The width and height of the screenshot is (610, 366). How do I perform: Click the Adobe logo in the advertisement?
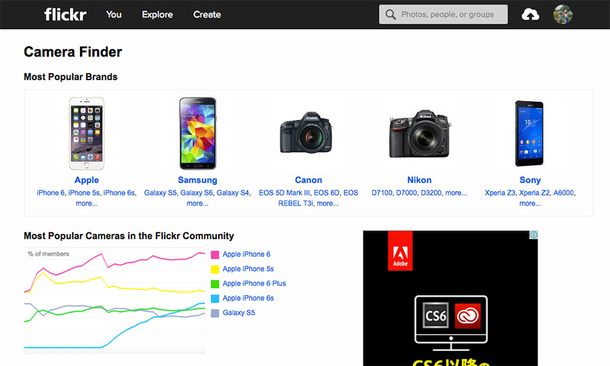tap(400, 251)
